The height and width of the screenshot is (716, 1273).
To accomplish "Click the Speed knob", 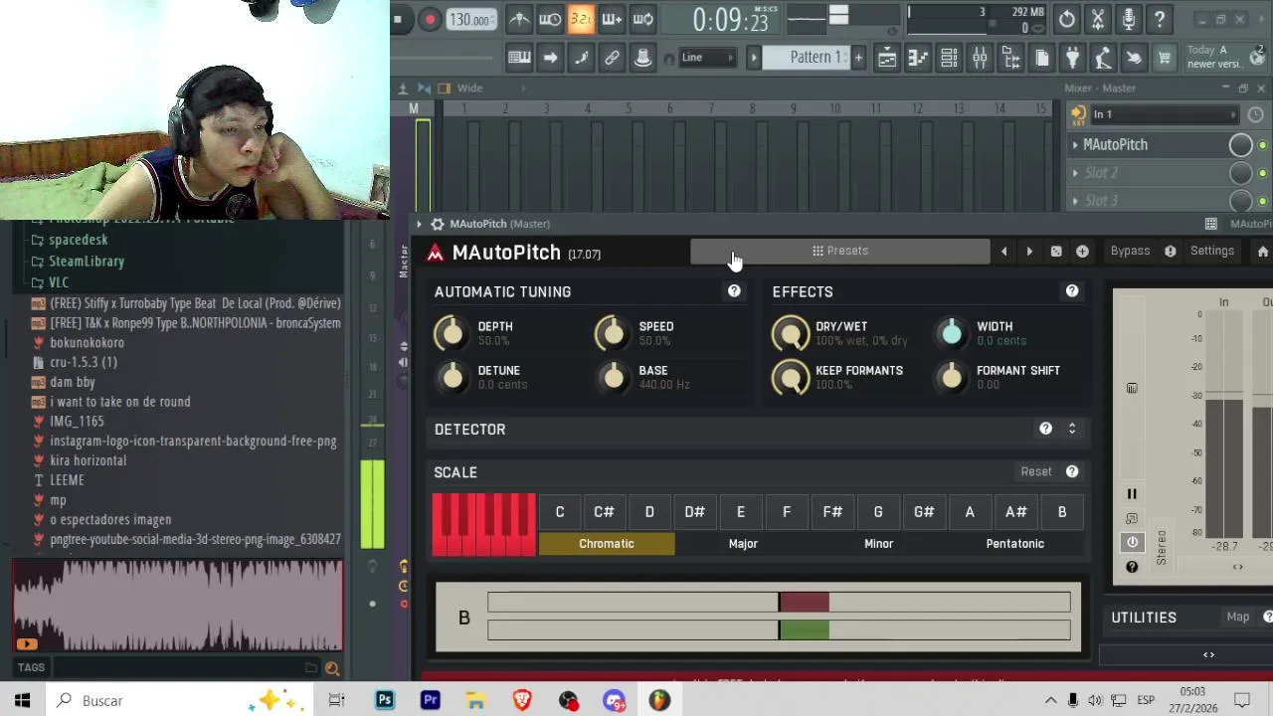I will pos(613,334).
